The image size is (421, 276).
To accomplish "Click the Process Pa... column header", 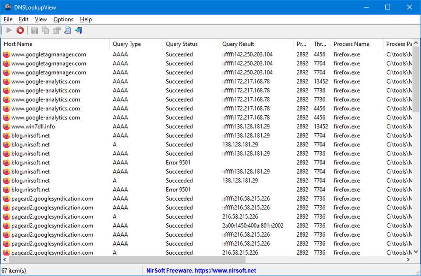I will [398, 44].
